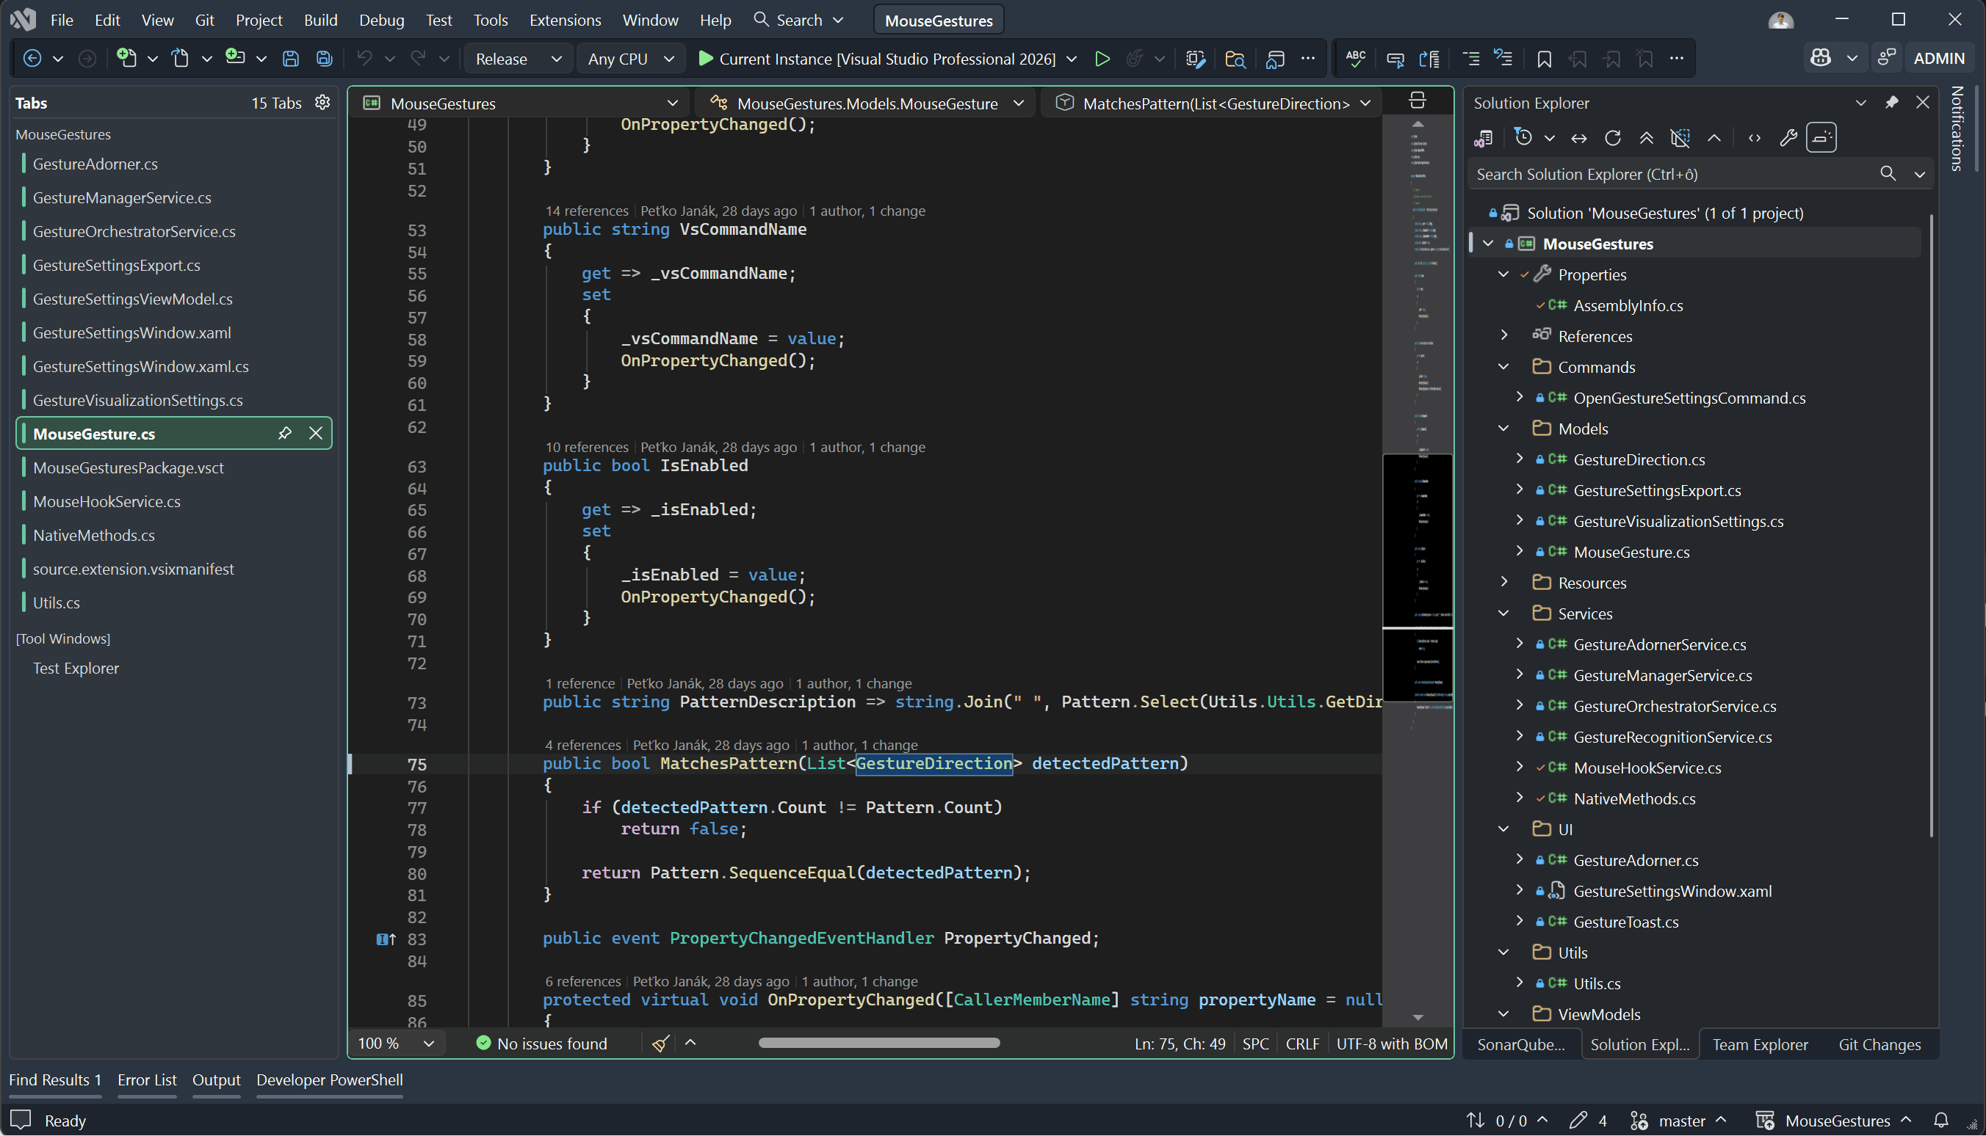
Task: Click the New Project toolbar icon
Action: (126, 59)
